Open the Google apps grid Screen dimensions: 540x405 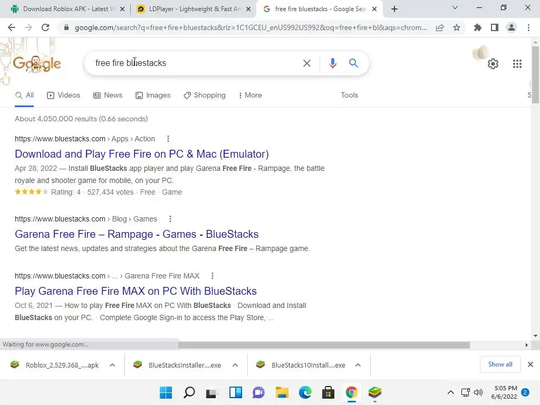(517, 64)
